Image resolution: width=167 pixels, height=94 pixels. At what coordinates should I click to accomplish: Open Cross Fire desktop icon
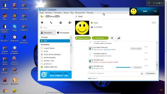click(x=15, y=71)
